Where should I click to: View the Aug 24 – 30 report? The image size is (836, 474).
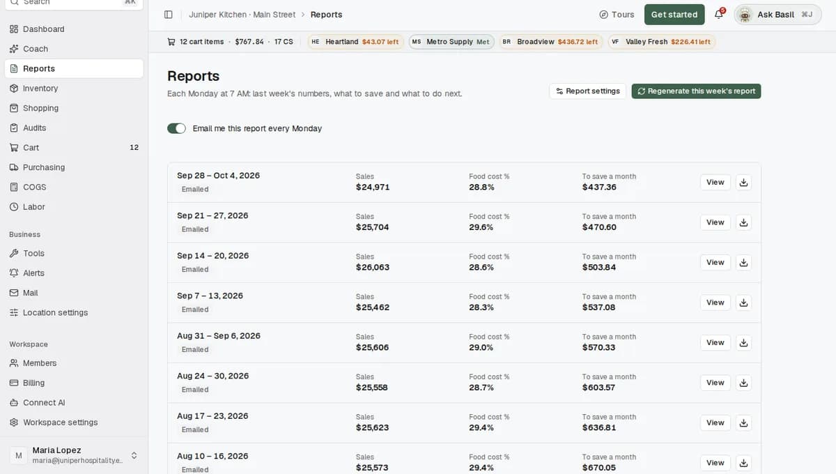click(715, 383)
